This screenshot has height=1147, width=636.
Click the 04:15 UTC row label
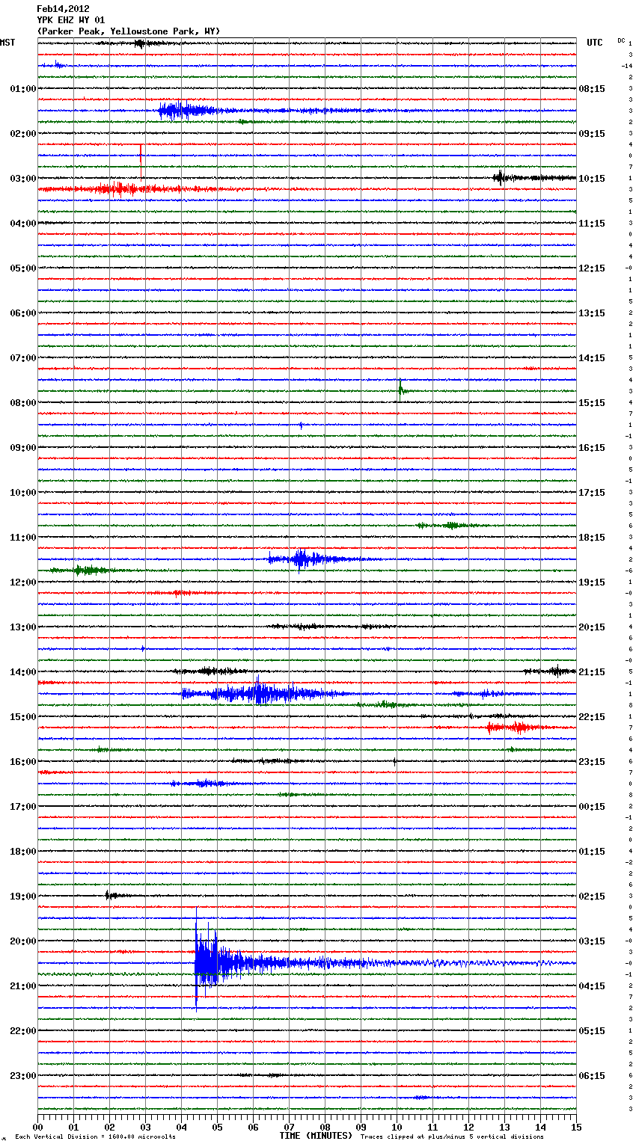pyautogui.click(x=592, y=986)
